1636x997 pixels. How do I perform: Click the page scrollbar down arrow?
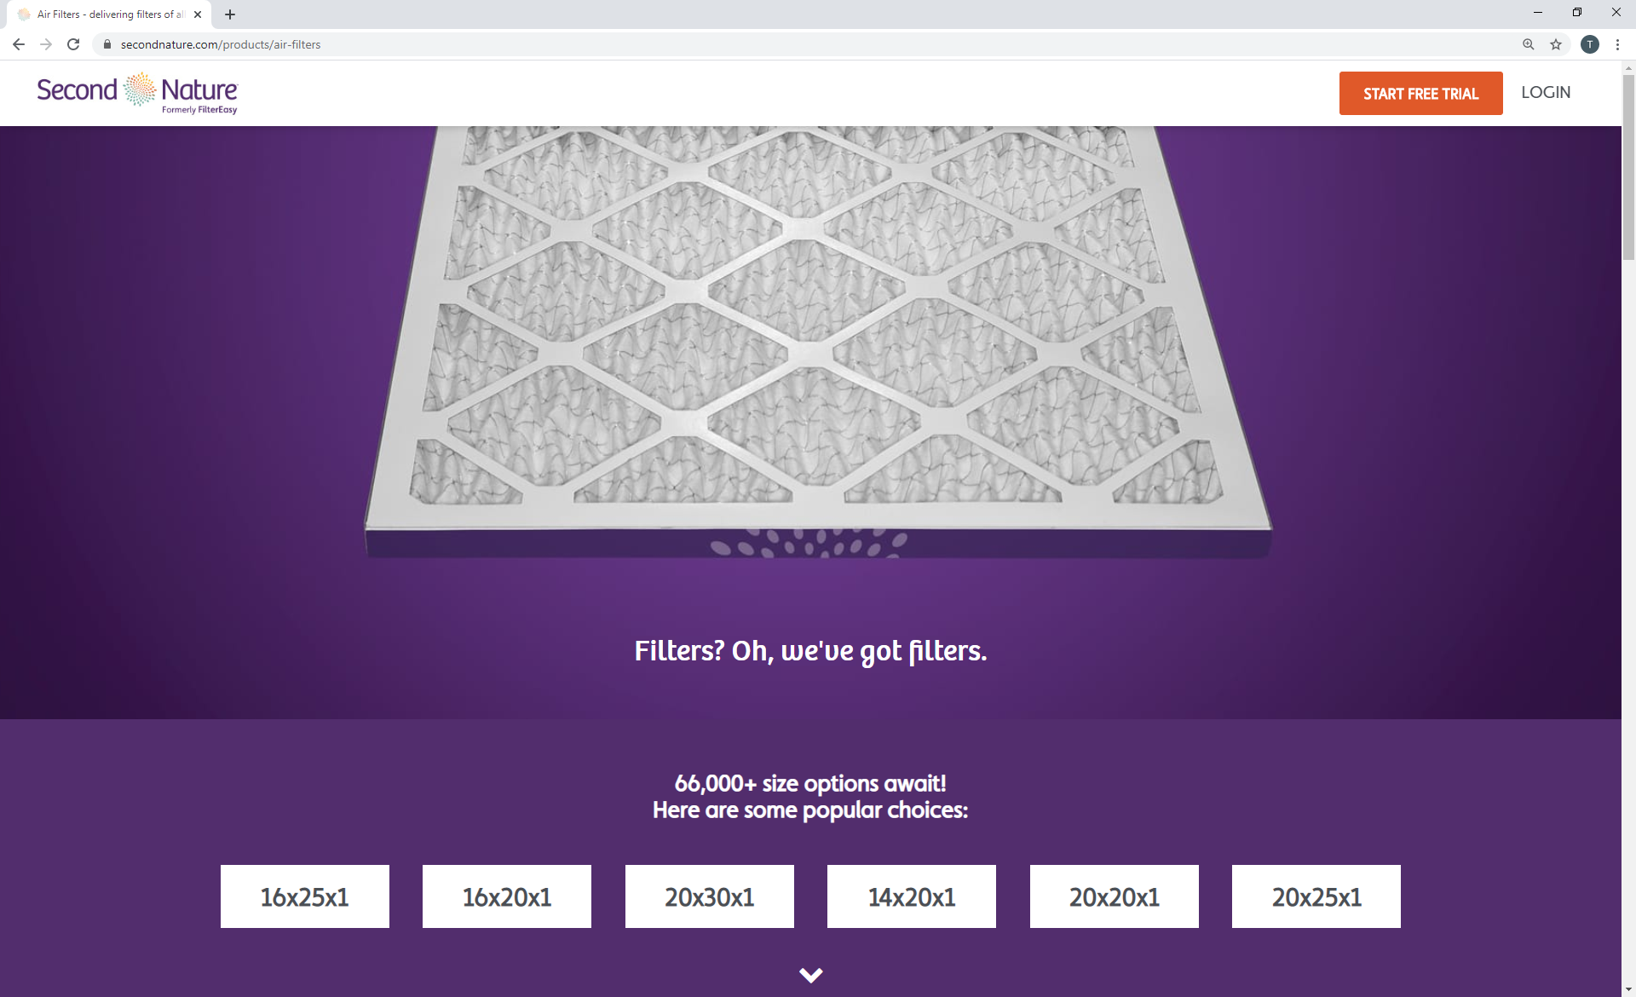[1628, 989]
